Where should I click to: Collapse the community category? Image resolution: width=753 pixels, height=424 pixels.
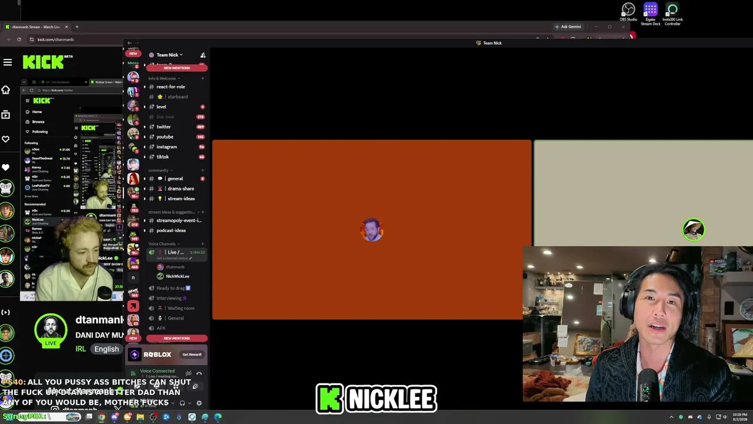160,170
